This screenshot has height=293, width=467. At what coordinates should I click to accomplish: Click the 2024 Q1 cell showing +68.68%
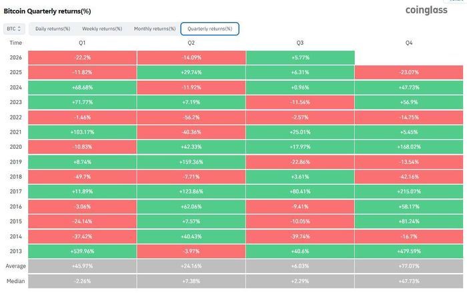pyautogui.click(x=82, y=87)
